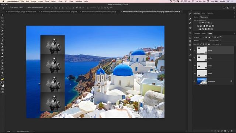236x133 pixels.
Task: Add a Brightness/Contrast adjustment
Action: point(200,23)
